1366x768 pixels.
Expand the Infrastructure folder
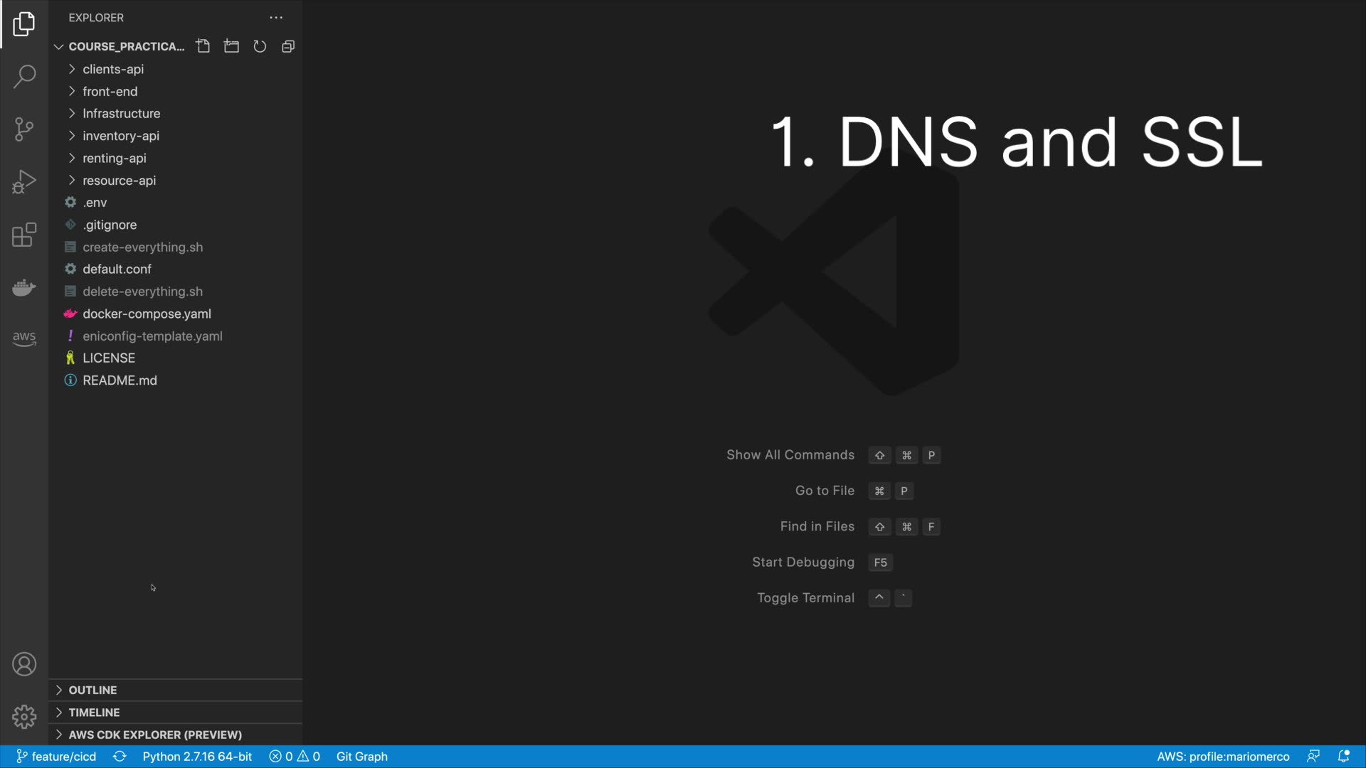pos(121,114)
